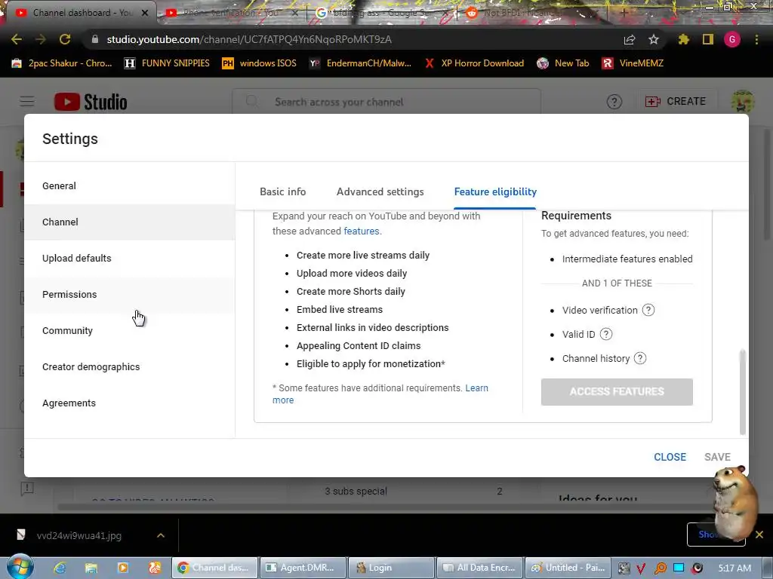Open the 2pac Shakur bookmark
The width and height of the screenshot is (773, 579).
pos(62,63)
